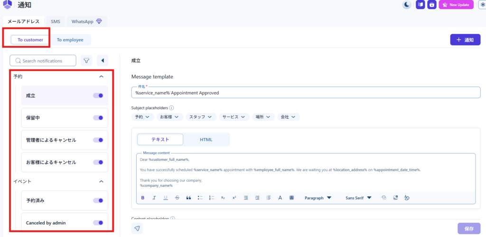This screenshot has height=237, width=486.
Task: Click the filter icon beside the search box
Action: click(86, 61)
